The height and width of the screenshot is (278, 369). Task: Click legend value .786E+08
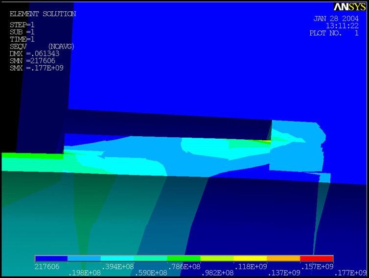[x=184, y=267]
